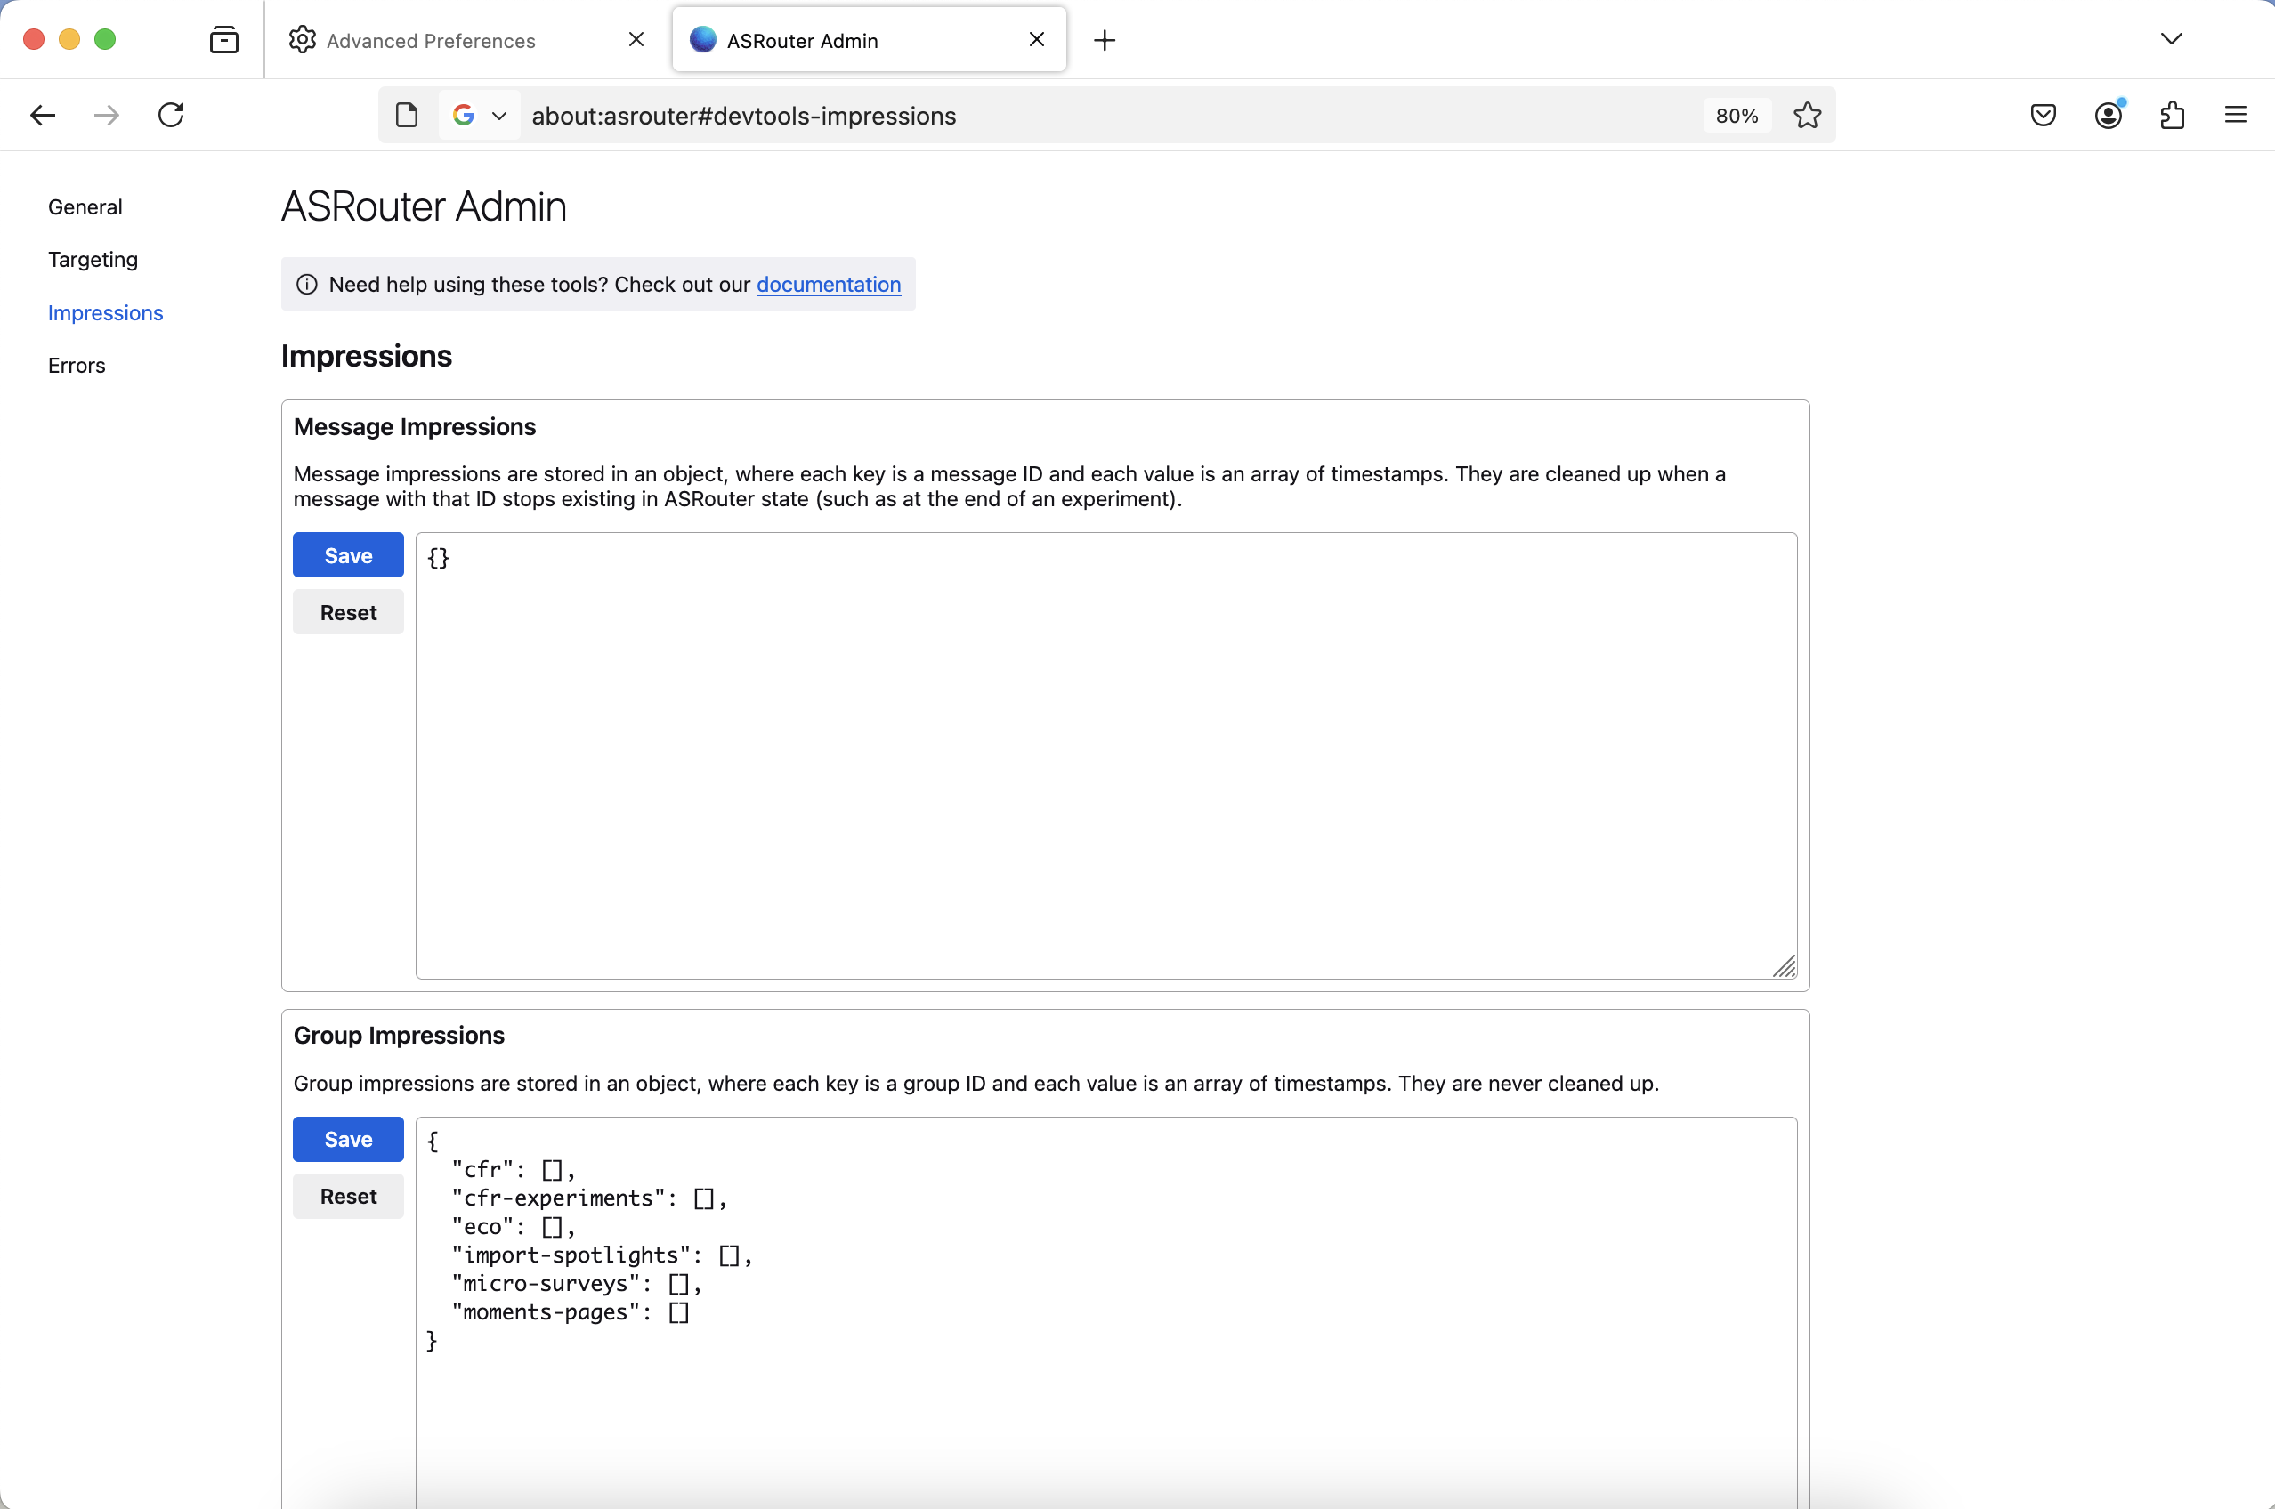The height and width of the screenshot is (1509, 2275).
Task: Save the page to Pocket
Action: tap(2042, 115)
